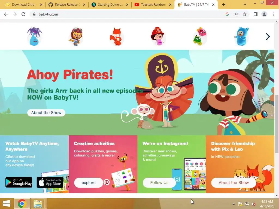The height and width of the screenshot is (209, 279).
Task: Open the Chrome profile avatar
Action: click(264, 14)
